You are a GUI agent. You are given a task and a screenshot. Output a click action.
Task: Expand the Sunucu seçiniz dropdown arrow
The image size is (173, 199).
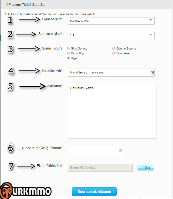151,35
